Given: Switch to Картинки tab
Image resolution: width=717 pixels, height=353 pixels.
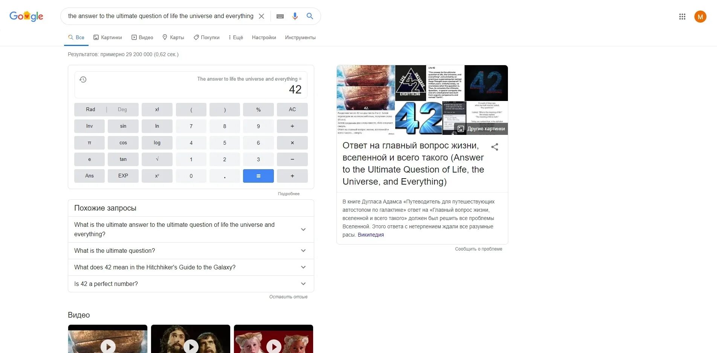Looking at the screenshot, I should (108, 37).
